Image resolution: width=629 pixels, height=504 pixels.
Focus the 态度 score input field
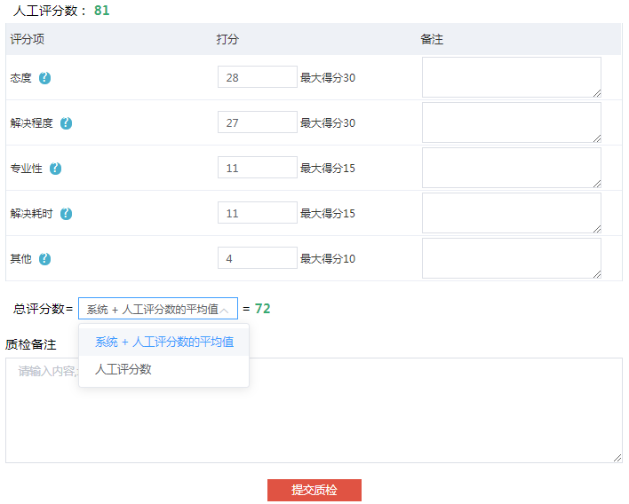[257, 77]
